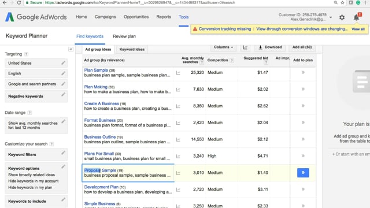Open the notifications bell icon
The image size is (370, 208).
click(x=356, y=17)
